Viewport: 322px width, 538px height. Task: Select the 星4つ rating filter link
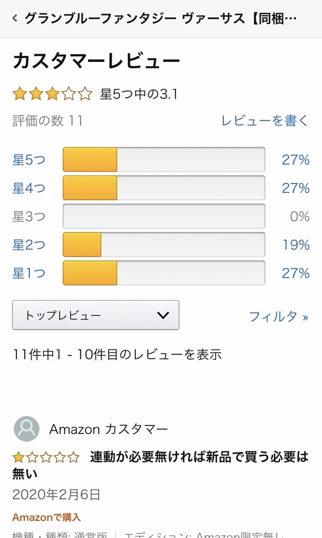pyautogui.click(x=29, y=188)
